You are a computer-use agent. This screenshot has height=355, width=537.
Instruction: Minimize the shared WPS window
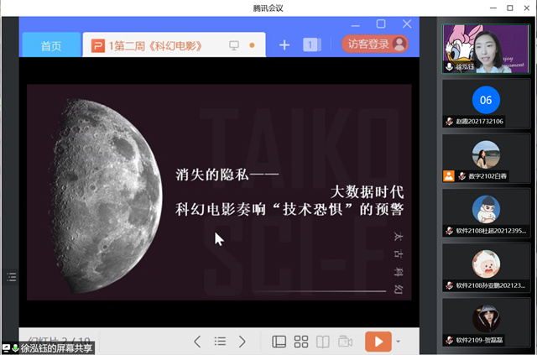point(356,24)
